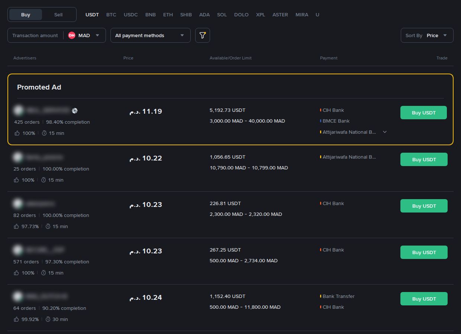Click verified badge next to promoted advertiser
This screenshot has width=461, height=334.
75,110
